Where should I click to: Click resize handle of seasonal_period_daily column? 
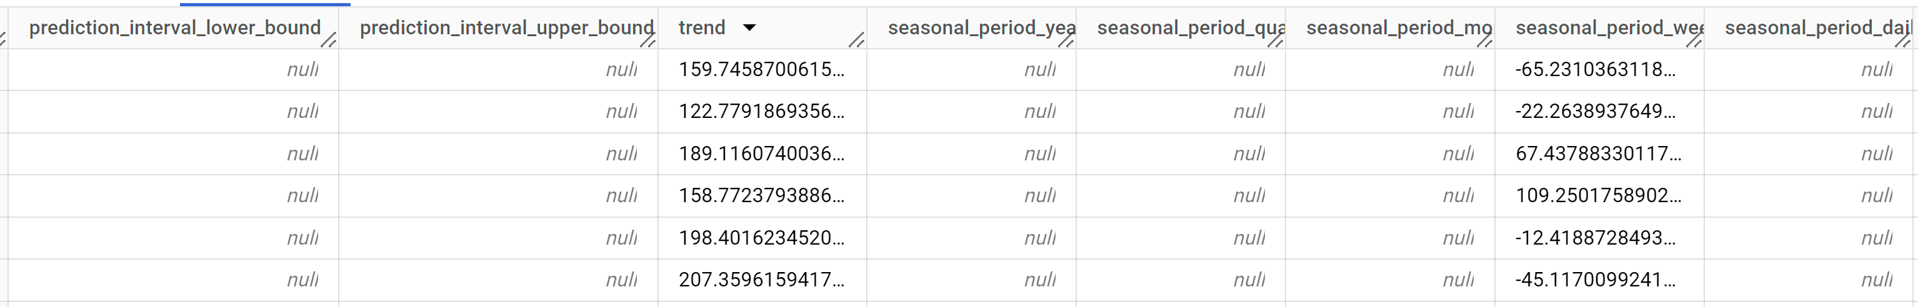(x=1902, y=40)
